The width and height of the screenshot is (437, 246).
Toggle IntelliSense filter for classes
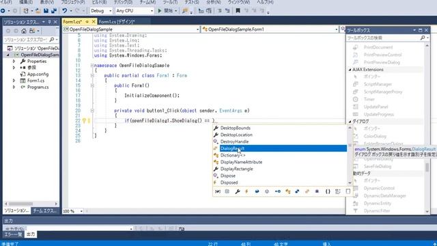[x=288, y=191]
